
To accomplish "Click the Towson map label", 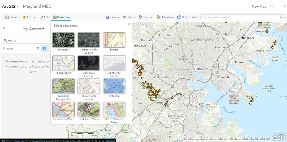I will (x=201, y=26).
